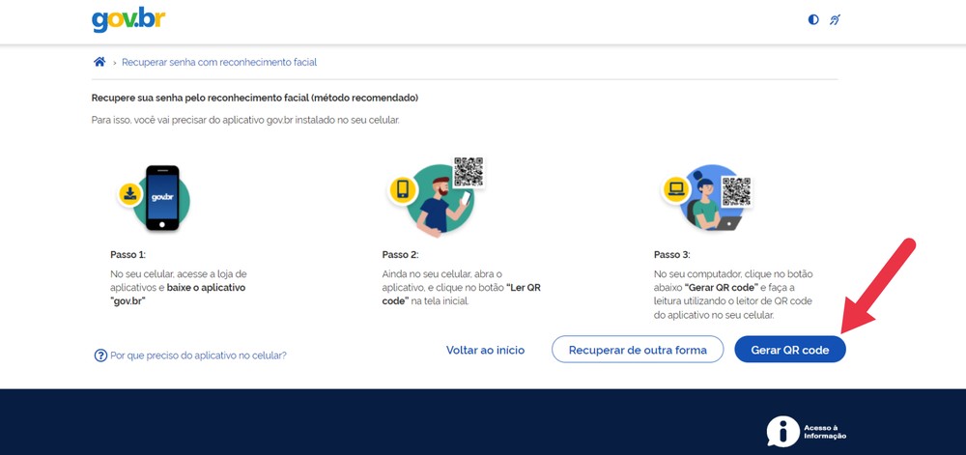966x455 pixels.
Task: Click the QR code image in Passo 2
Action: tap(469, 172)
